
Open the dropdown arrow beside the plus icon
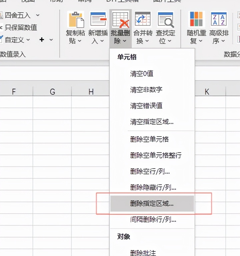(51, 40)
